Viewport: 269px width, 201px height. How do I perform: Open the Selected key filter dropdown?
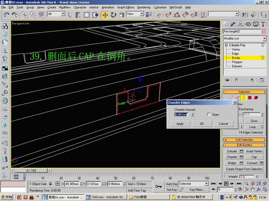click(194, 184)
